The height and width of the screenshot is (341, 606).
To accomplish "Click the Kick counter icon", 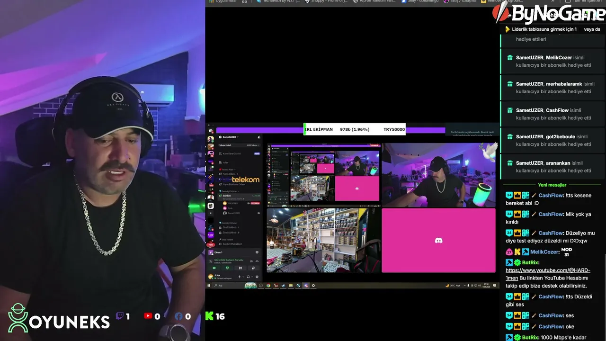I will (209, 316).
